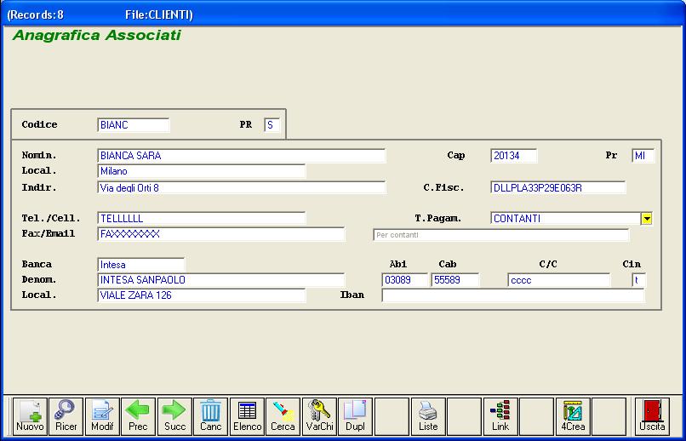Click the empty Iban field
The width and height of the screenshot is (686, 441).
click(x=513, y=295)
